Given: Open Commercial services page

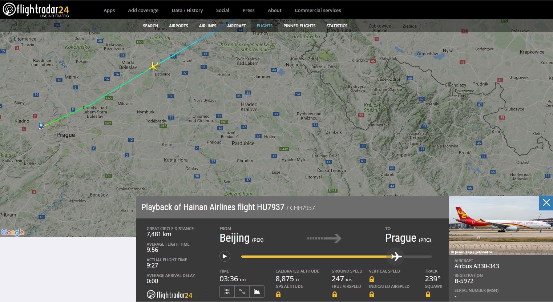Looking at the screenshot, I should (x=318, y=10).
